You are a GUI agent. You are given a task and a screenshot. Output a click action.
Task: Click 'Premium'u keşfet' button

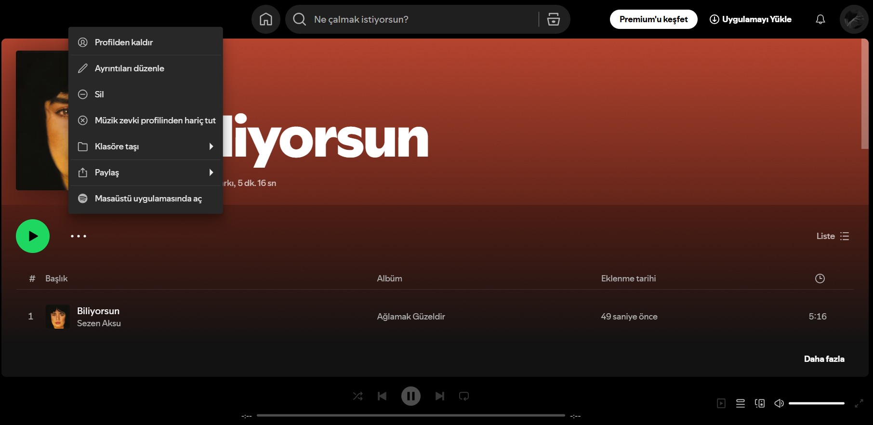pos(653,19)
